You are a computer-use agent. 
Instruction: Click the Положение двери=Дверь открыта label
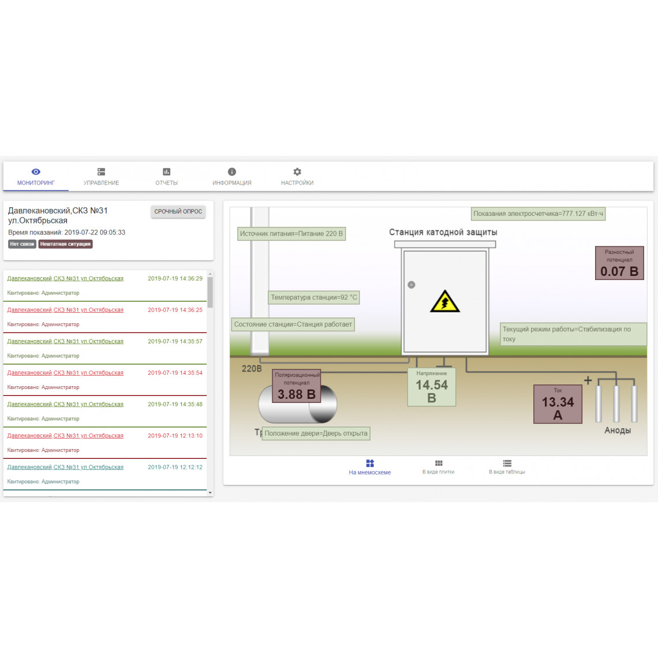click(x=316, y=433)
